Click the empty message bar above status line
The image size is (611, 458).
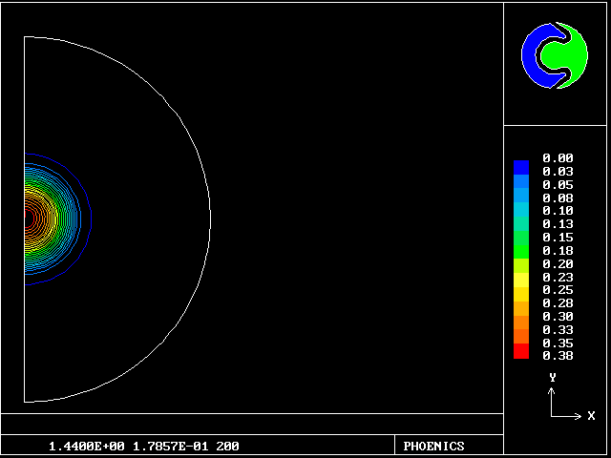tap(252, 424)
